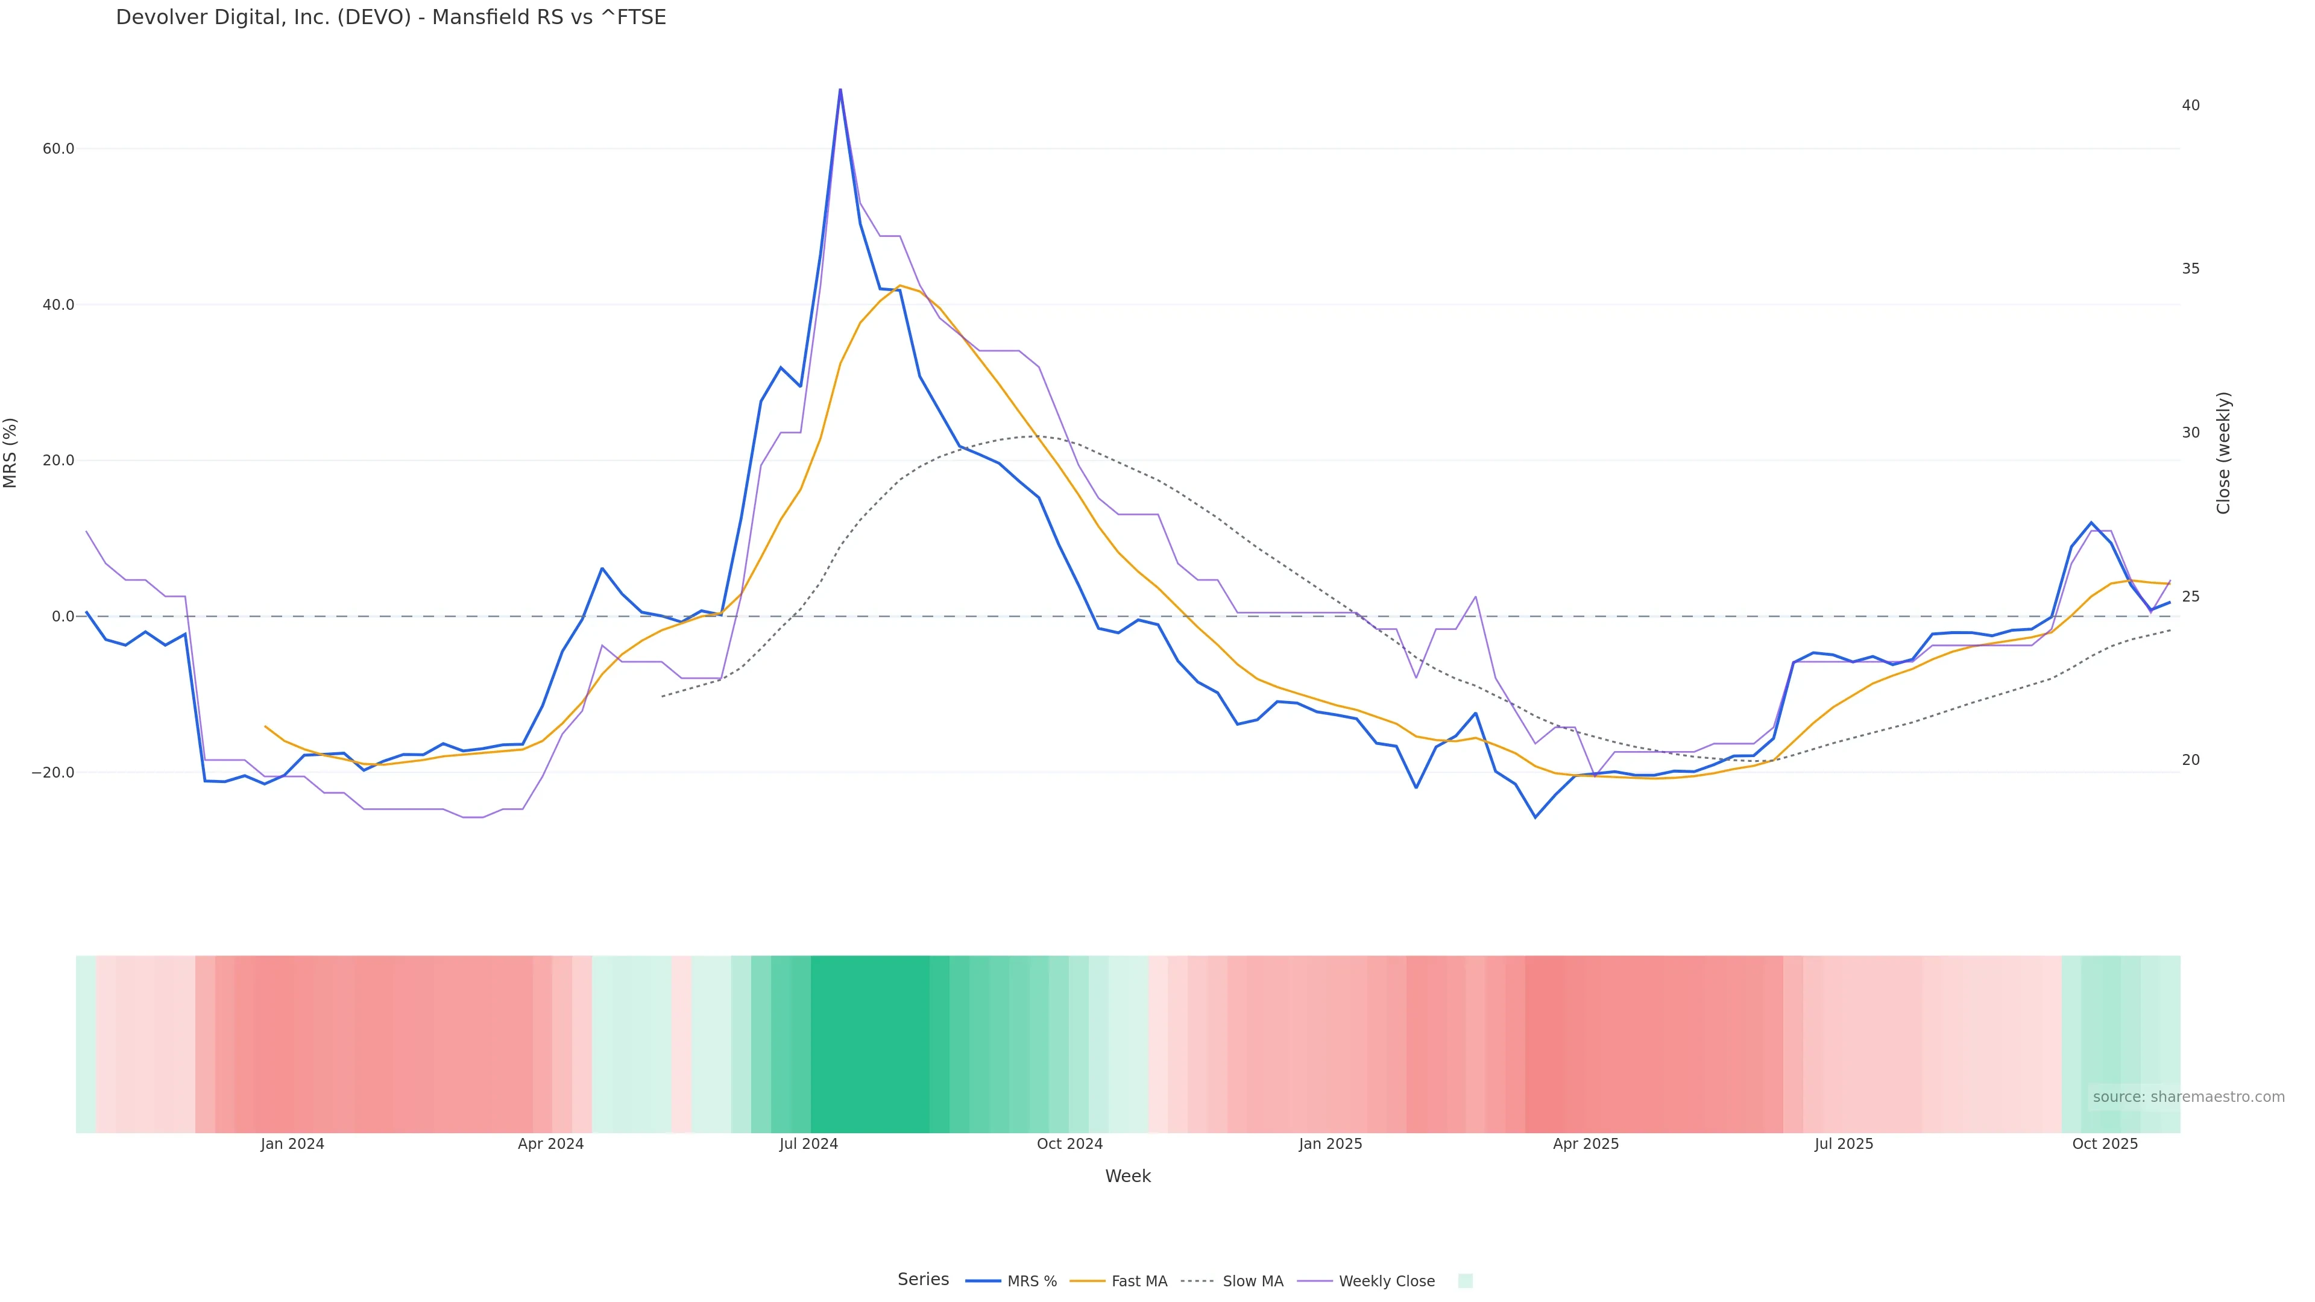
Task: Click the MRS (%) y-axis title
Action: click(x=11, y=453)
